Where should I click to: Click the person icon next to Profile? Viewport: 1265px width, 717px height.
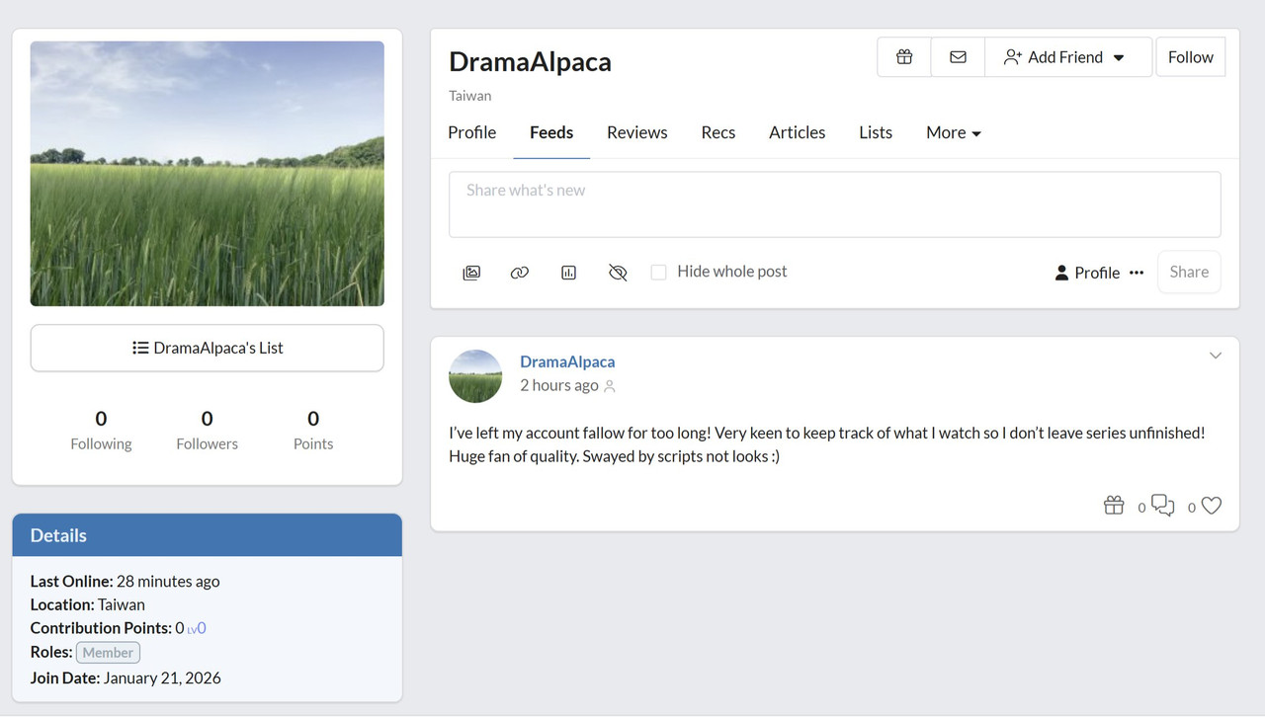[1061, 273]
